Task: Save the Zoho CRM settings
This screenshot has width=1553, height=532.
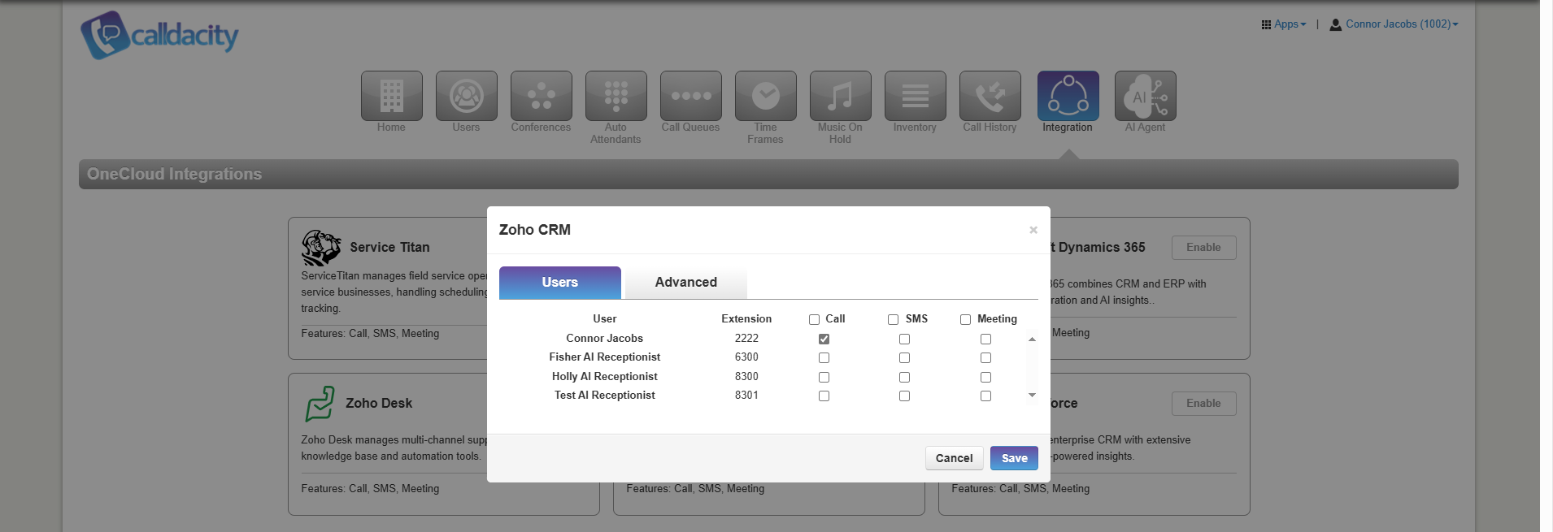Action: point(1014,458)
